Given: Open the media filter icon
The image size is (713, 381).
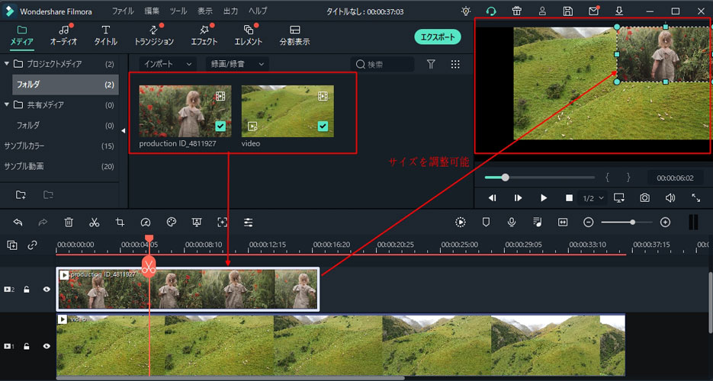Looking at the screenshot, I should coord(431,65).
